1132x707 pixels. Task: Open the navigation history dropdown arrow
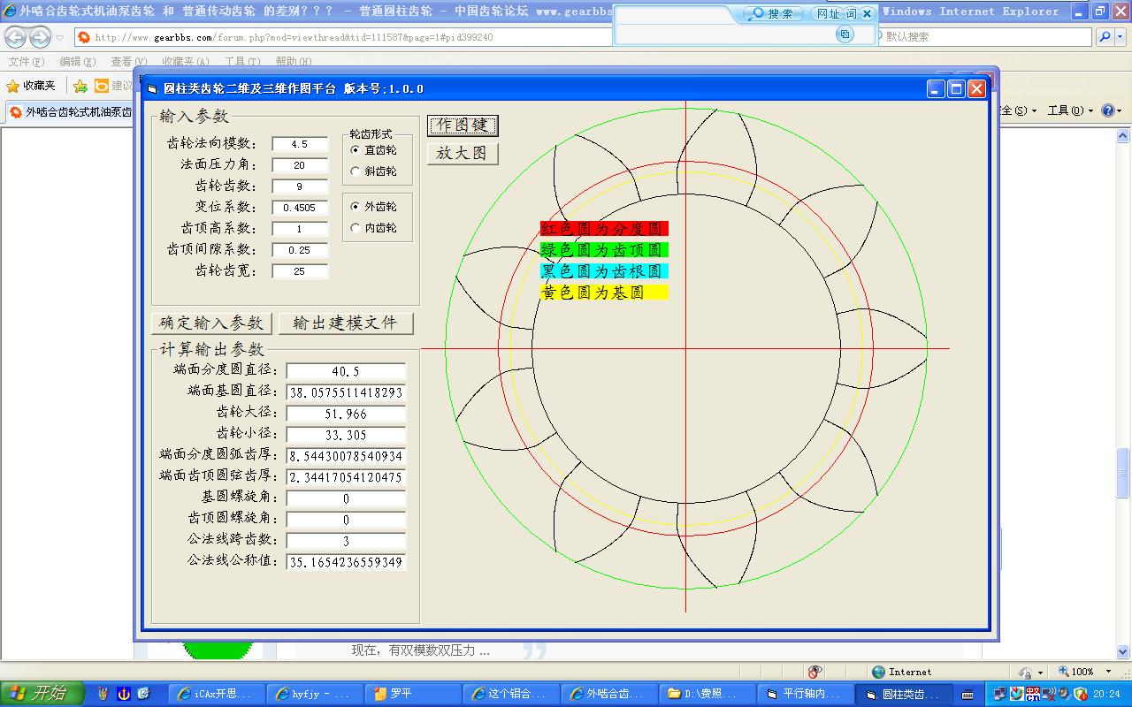tap(59, 38)
